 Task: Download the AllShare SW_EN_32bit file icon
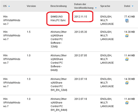tap(127, 83)
